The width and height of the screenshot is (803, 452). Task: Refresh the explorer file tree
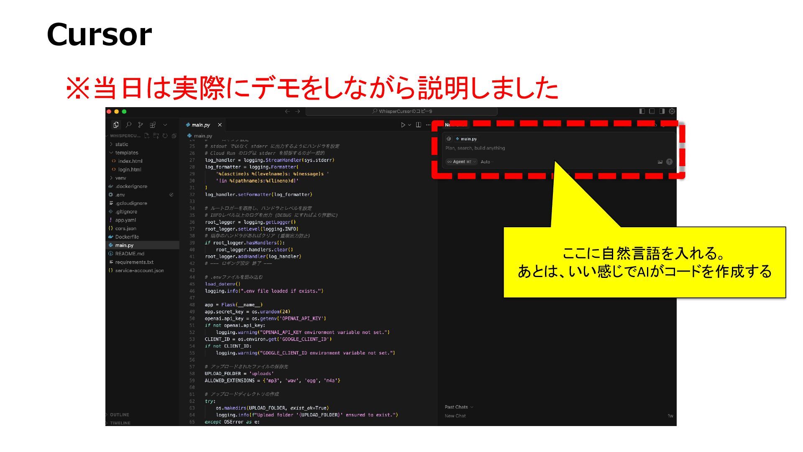pos(165,136)
